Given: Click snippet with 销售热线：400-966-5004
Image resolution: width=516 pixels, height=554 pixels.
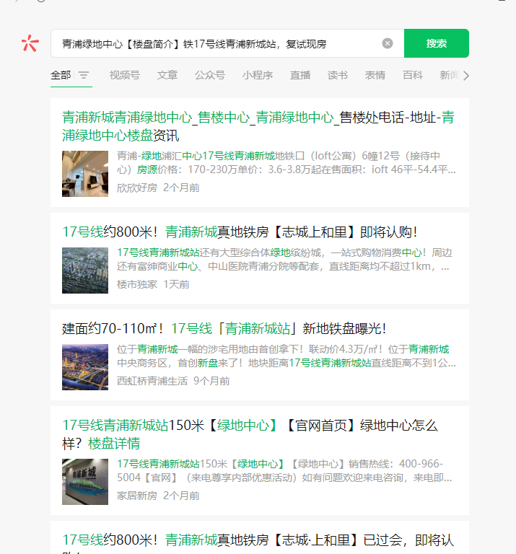Looking at the screenshot, I should coord(284,470).
